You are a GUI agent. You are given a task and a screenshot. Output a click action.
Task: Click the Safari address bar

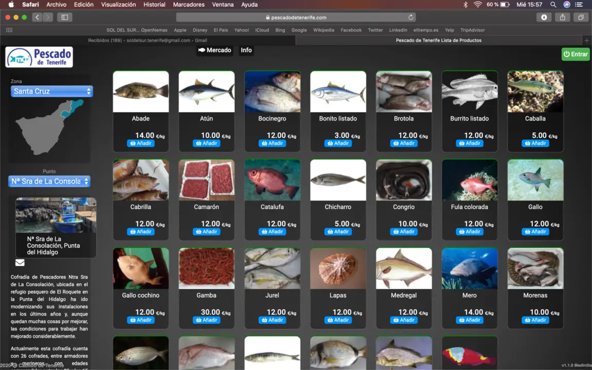(297, 17)
